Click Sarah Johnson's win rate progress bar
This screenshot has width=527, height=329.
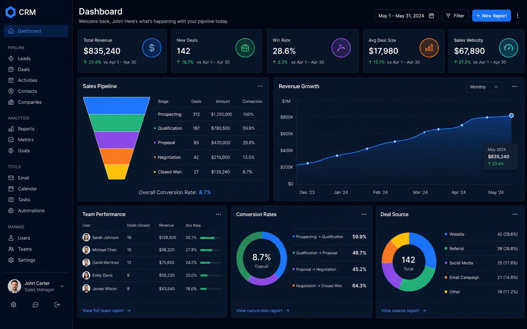tap(210, 238)
